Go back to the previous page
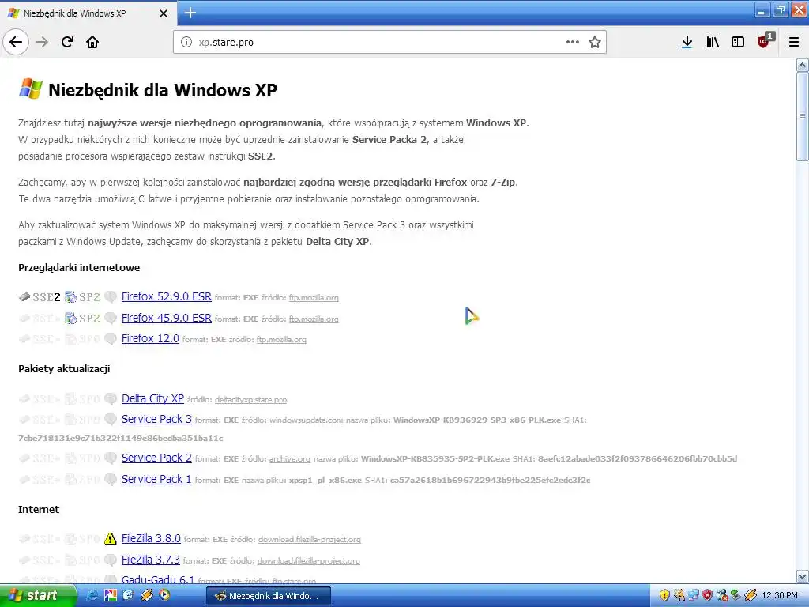Viewport: 809px width, 607px height. point(16,43)
